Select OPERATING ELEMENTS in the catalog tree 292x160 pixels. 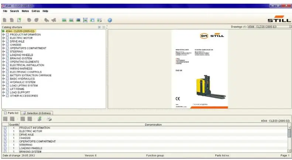point(25,62)
